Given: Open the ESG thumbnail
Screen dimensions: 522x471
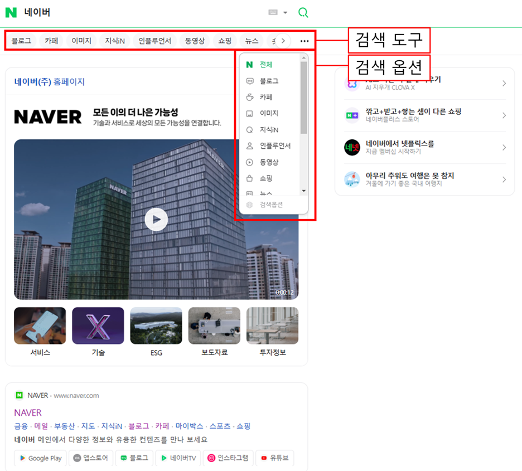Looking at the screenshot, I should pyautogui.click(x=156, y=326).
